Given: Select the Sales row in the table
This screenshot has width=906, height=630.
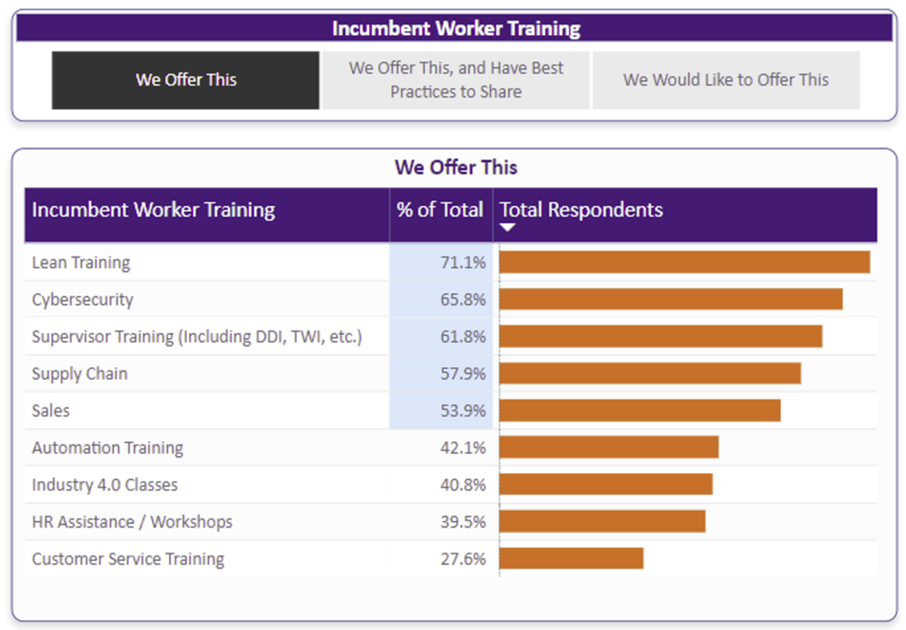Looking at the screenshot, I should pos(50,411).
